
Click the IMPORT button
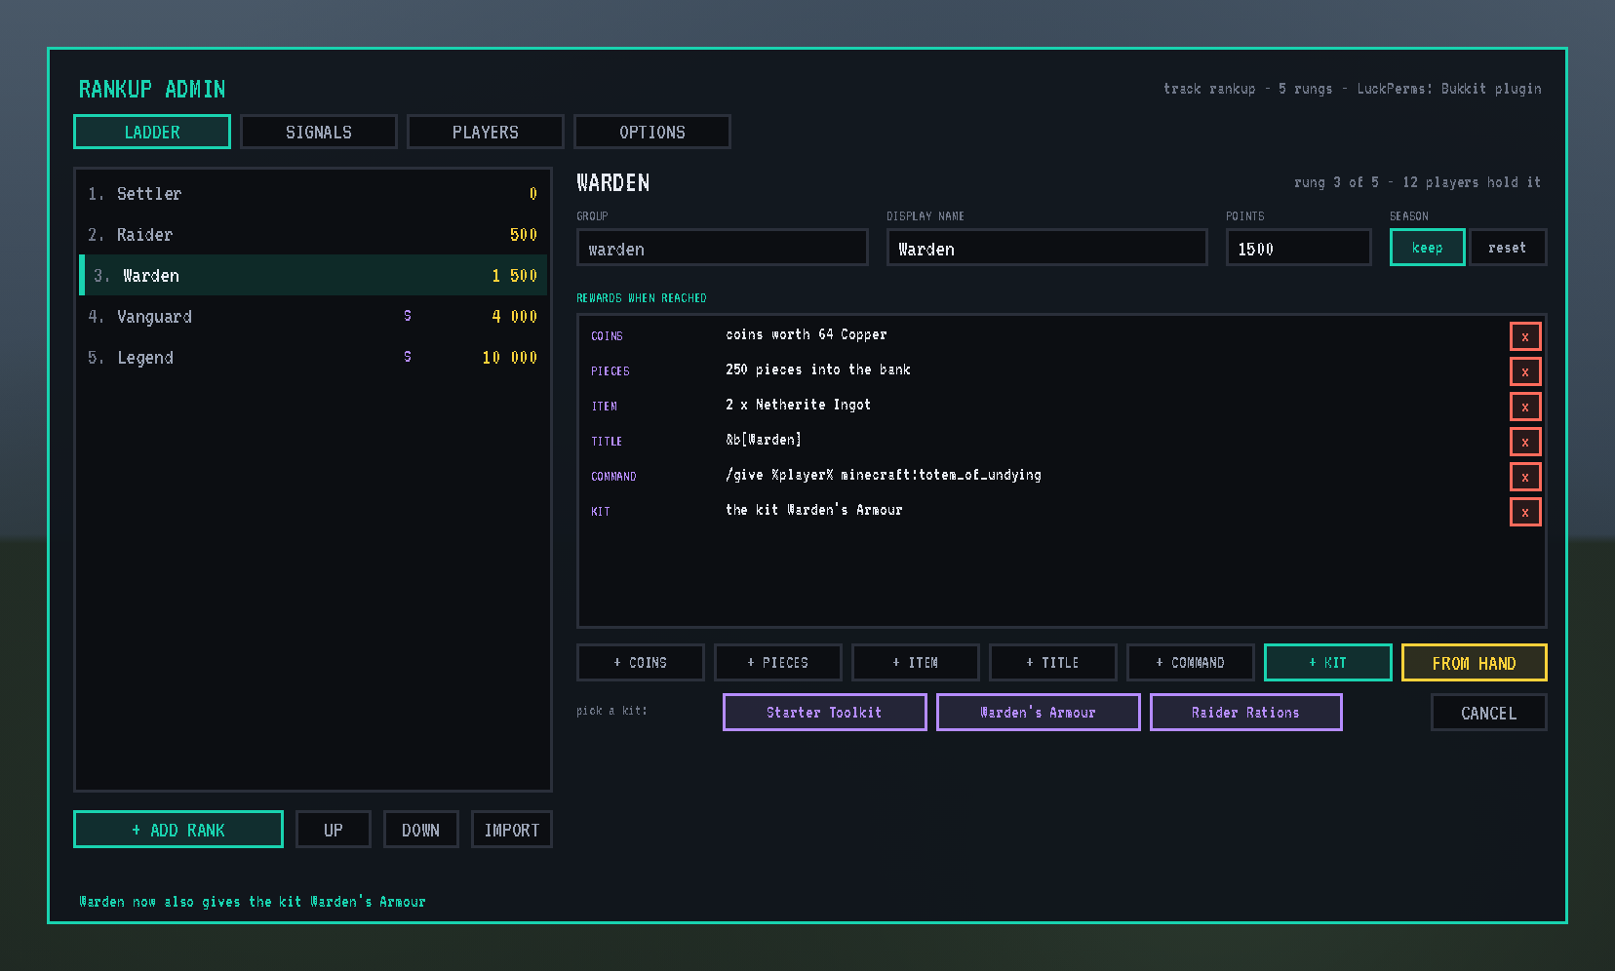[512, 830]
